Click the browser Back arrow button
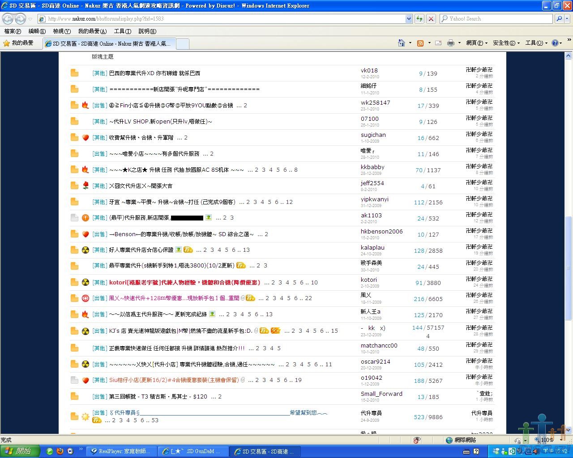Viewport: 573px width, 458px height. click(x=8, y=19)
